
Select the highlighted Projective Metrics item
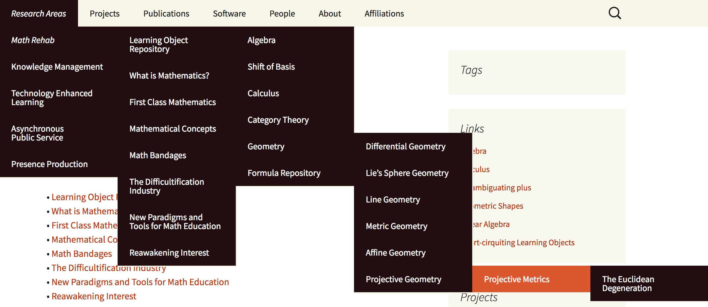pos(517,279)
